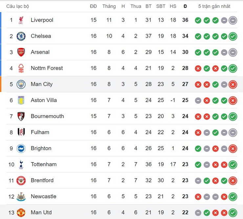
Task: Click the Câu lạc bộ column header
Action: [x=18, y=6]
